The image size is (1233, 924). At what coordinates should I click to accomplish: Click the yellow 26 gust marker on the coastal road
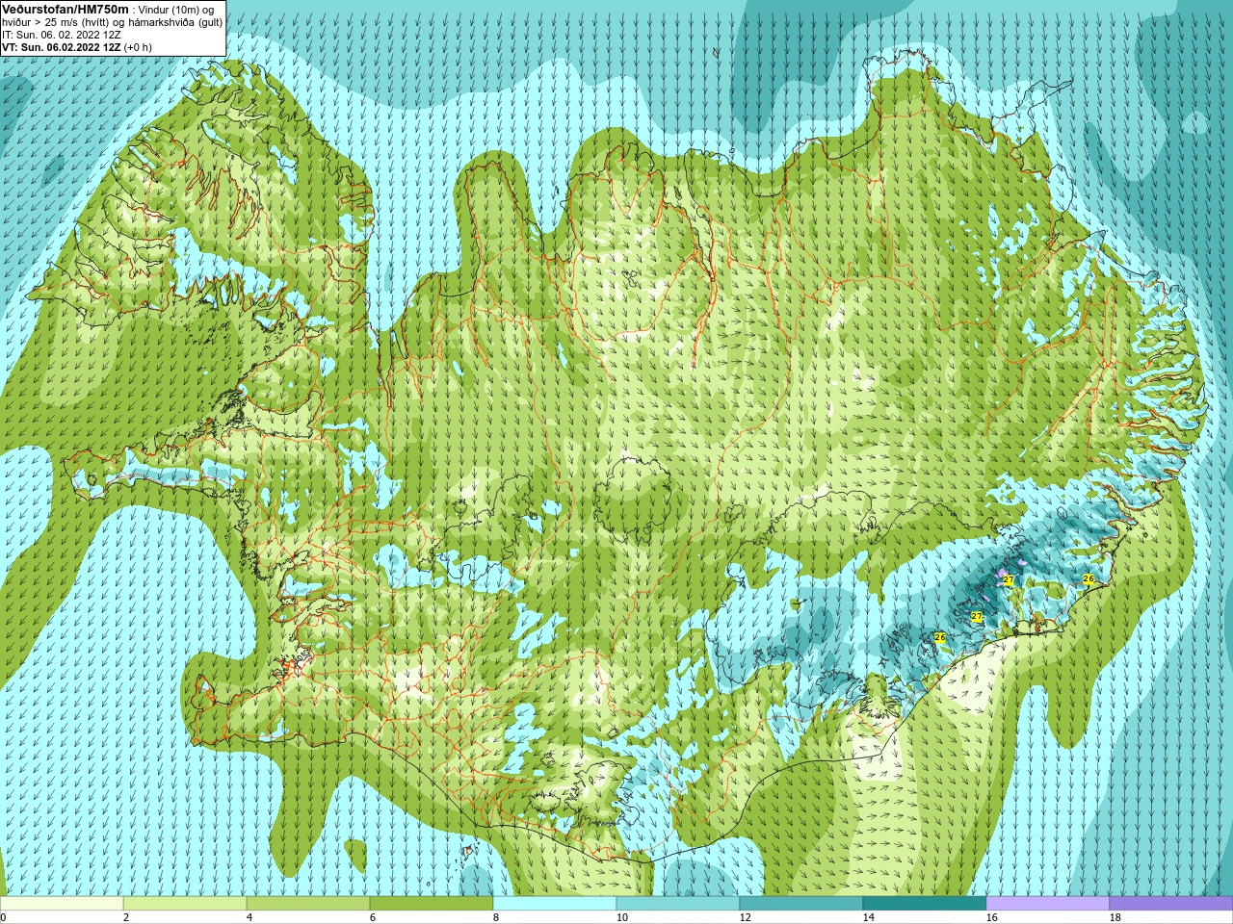pos(1089,578)
